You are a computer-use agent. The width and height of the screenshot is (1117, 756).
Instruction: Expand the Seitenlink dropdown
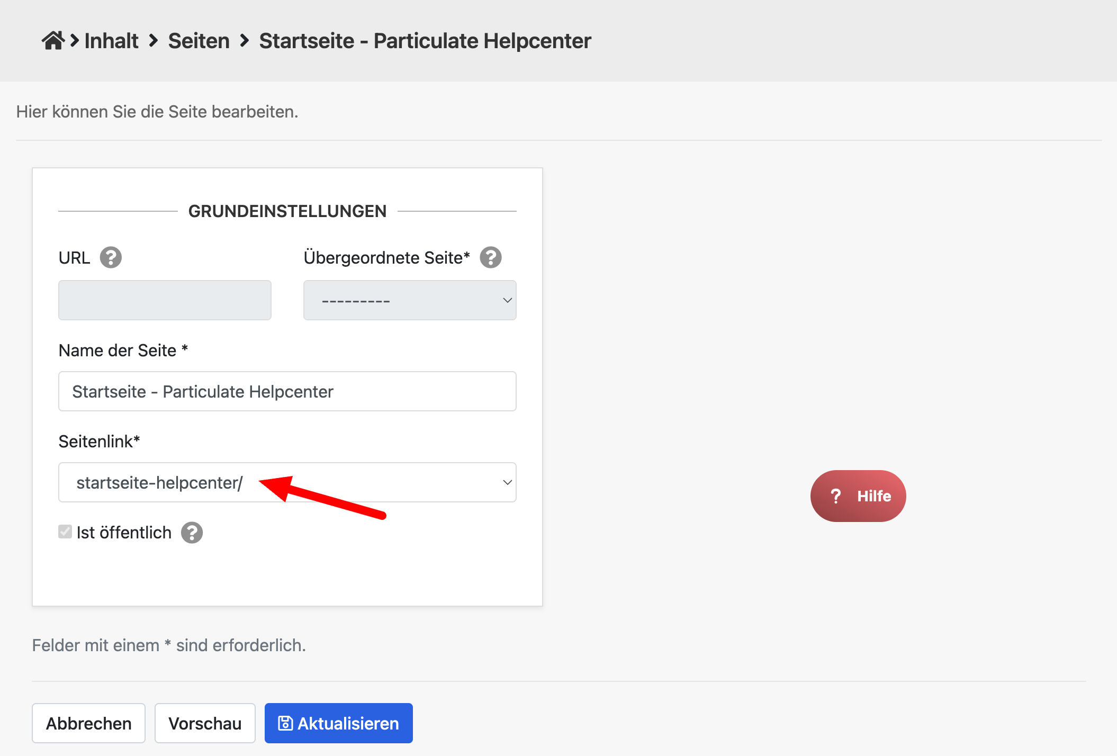coord(287,482)
